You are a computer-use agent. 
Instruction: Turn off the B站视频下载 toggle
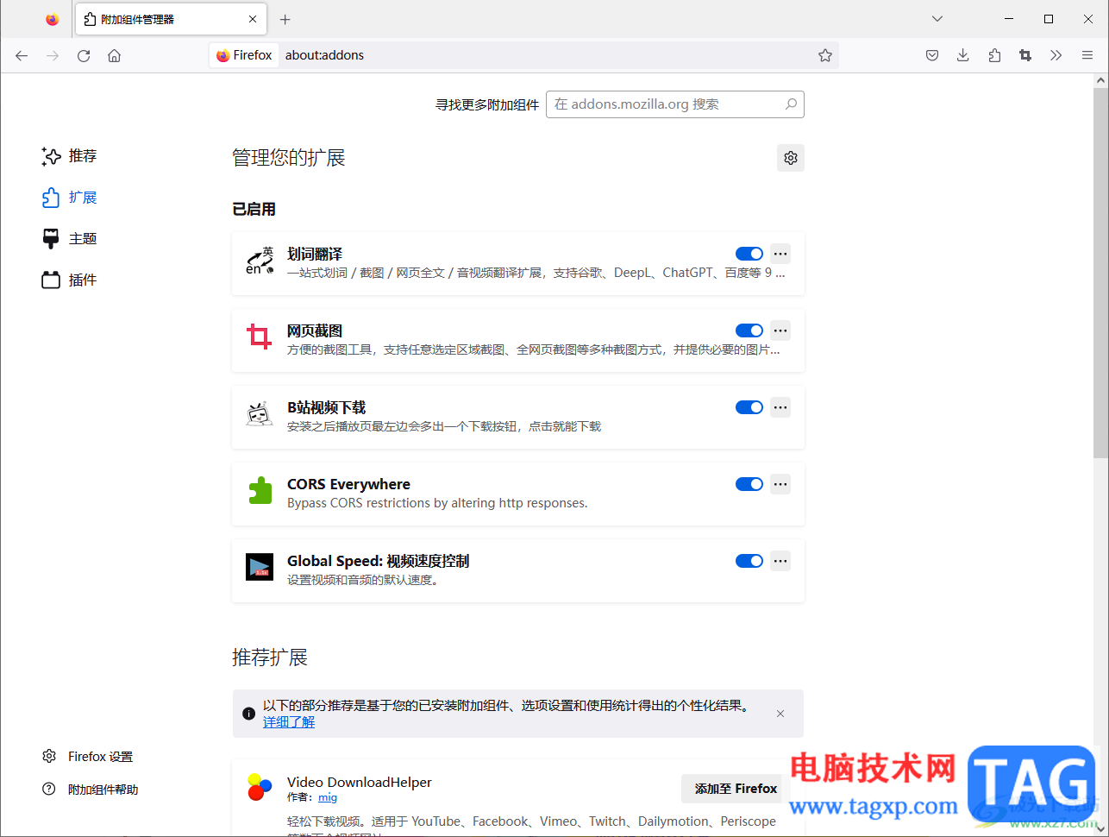749,407
